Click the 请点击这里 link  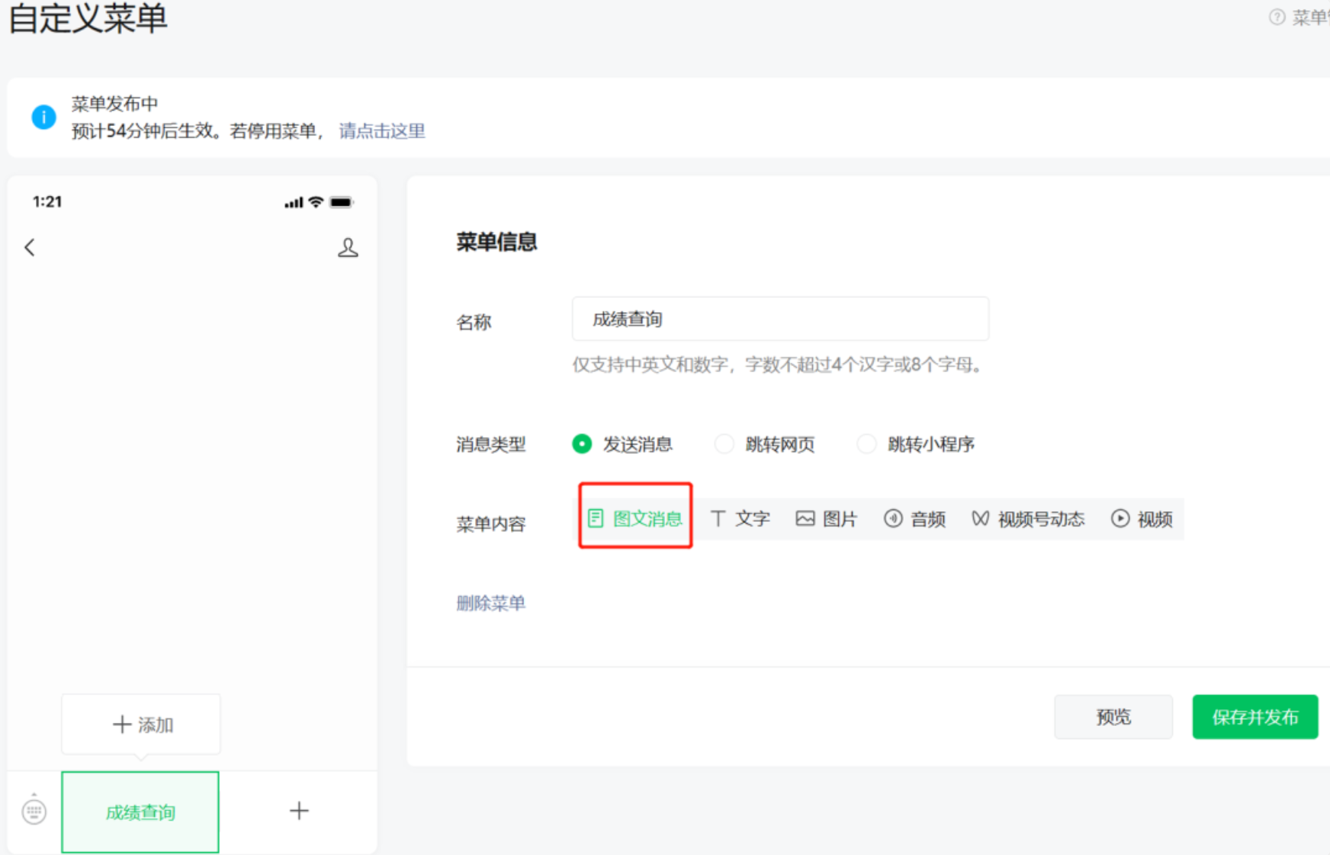(382, 131)
